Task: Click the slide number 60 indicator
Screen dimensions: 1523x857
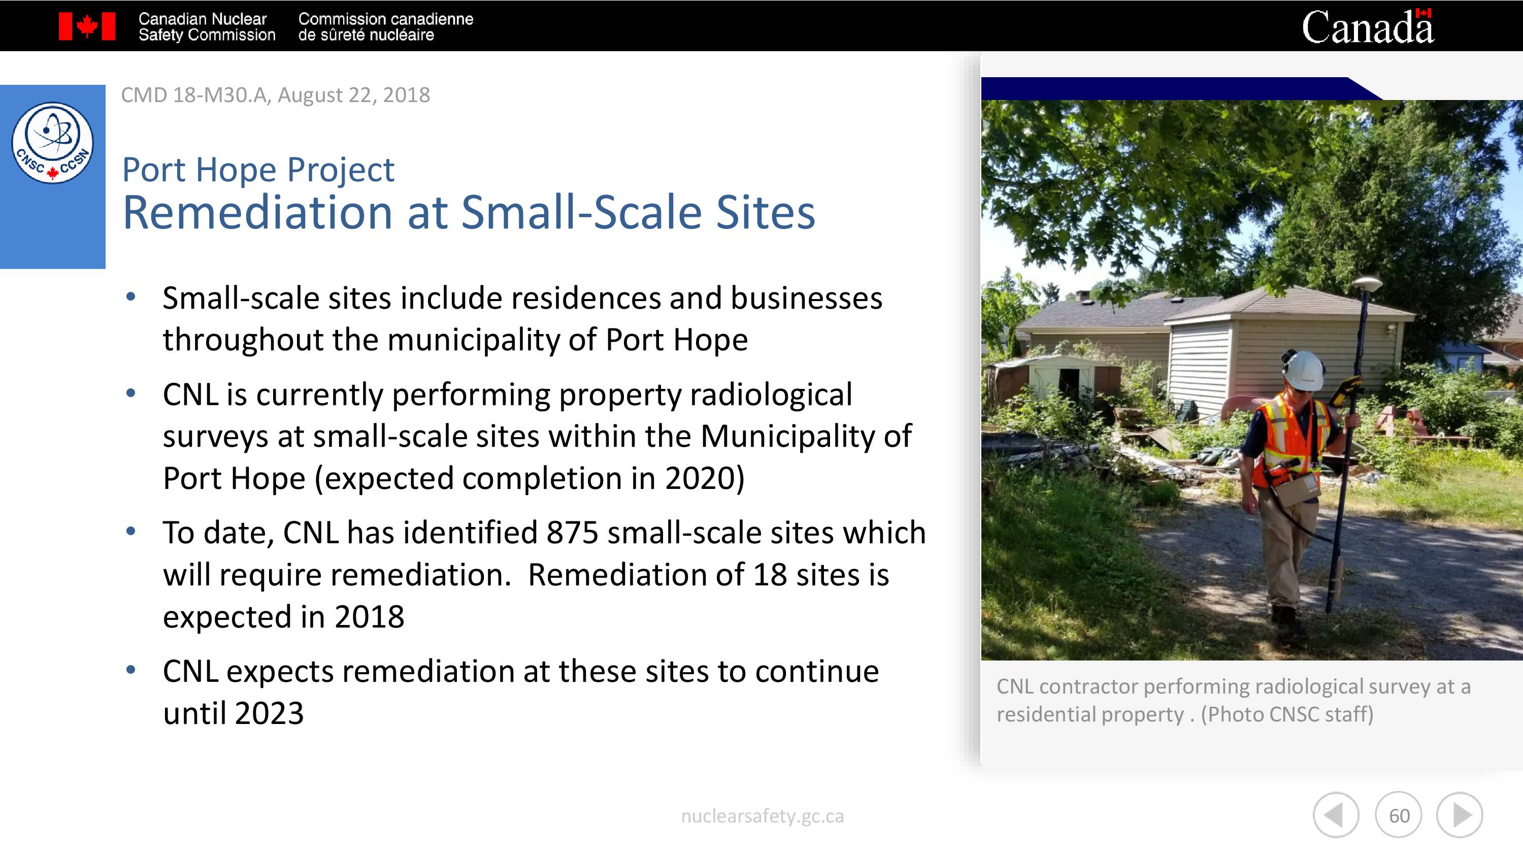Action: point(1398,815)
